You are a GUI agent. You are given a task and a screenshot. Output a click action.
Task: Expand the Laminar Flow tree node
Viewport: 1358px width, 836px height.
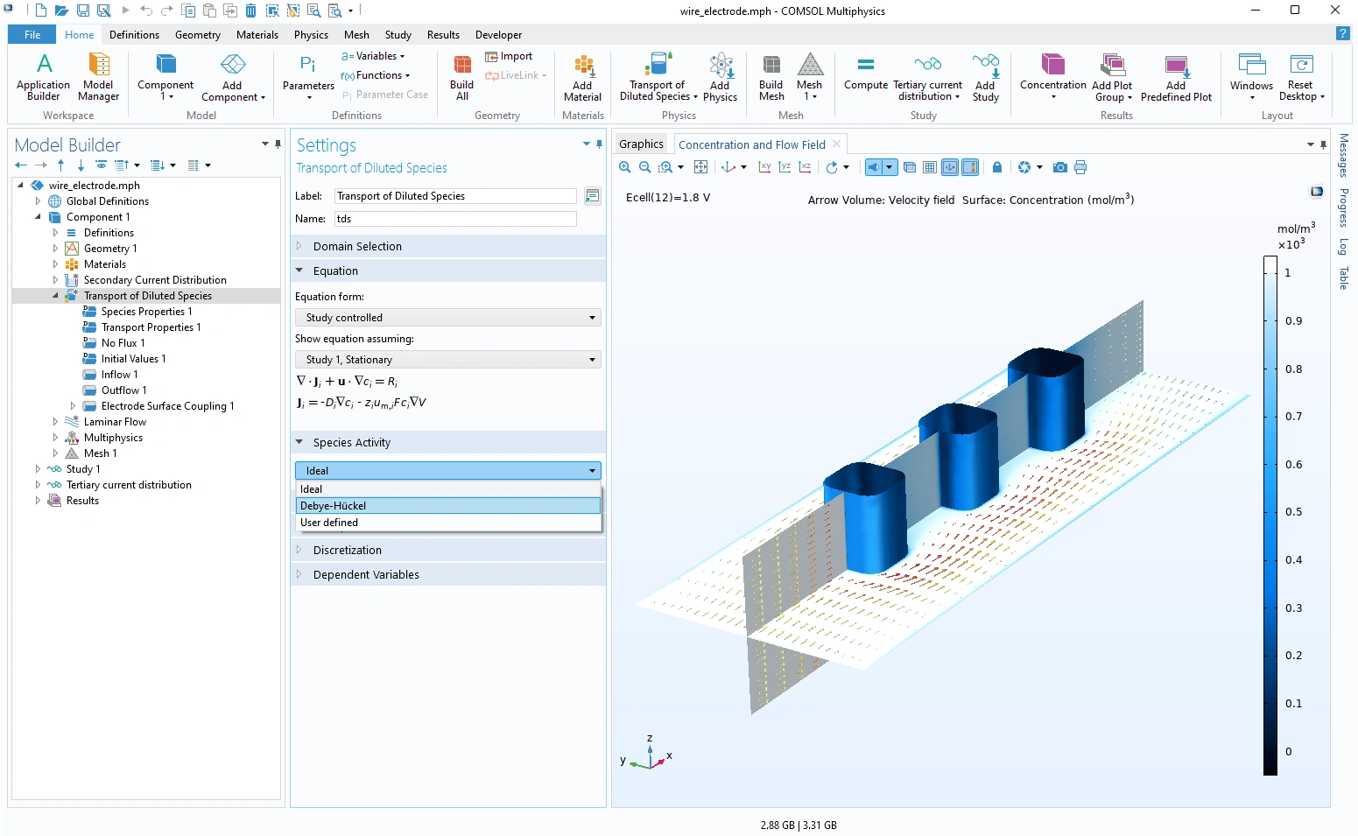click(x=55, y=422)
